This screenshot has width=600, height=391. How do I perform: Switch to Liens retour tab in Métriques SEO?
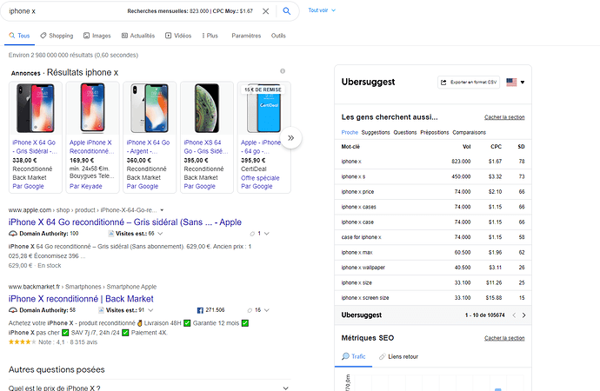click(x=398, y=356)
